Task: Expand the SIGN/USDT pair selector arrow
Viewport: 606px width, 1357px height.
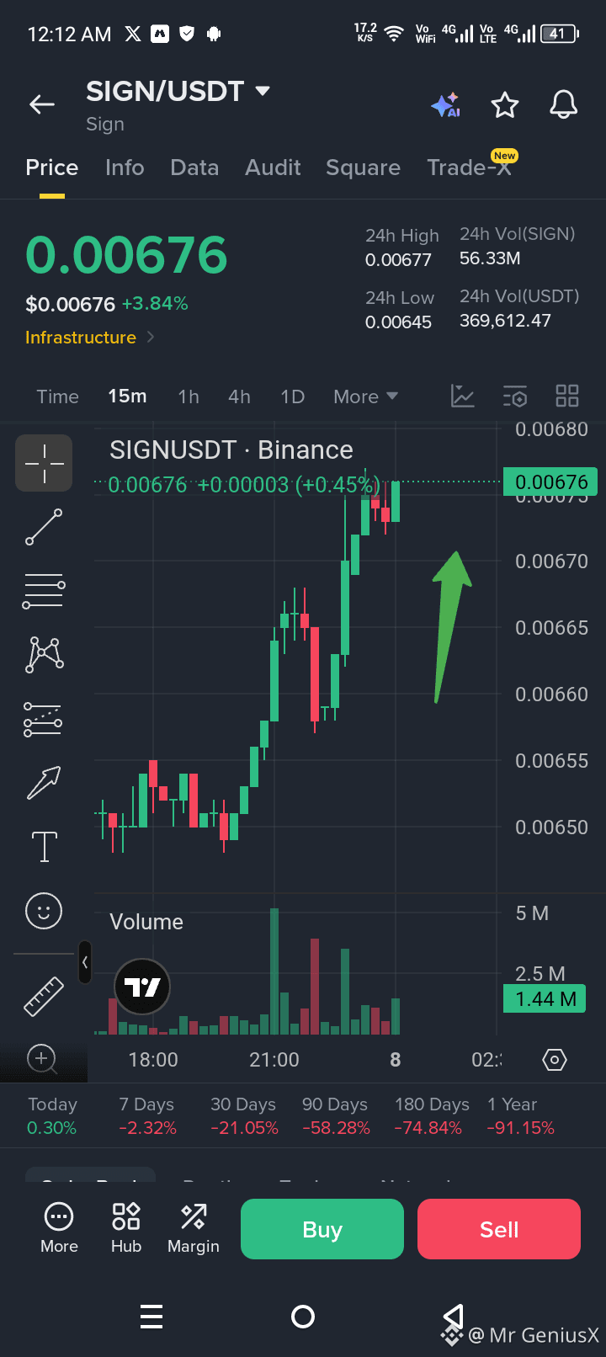Action: pos(263,91)
